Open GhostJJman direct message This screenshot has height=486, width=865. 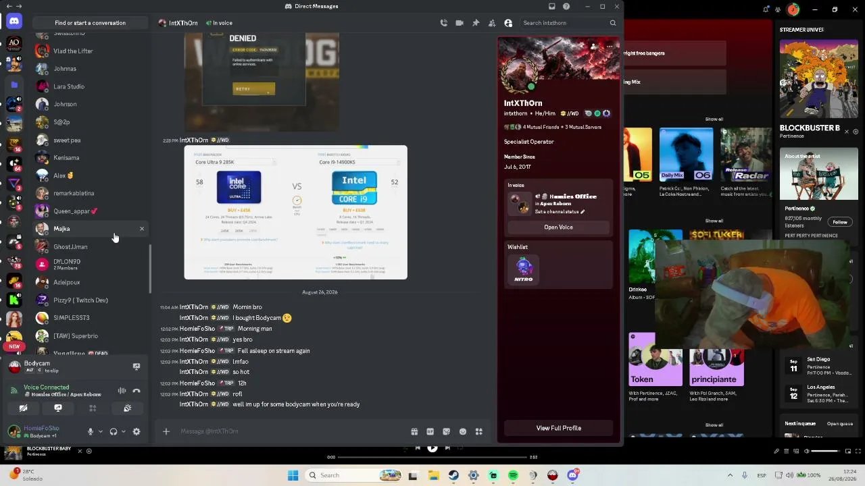(89, 247)
